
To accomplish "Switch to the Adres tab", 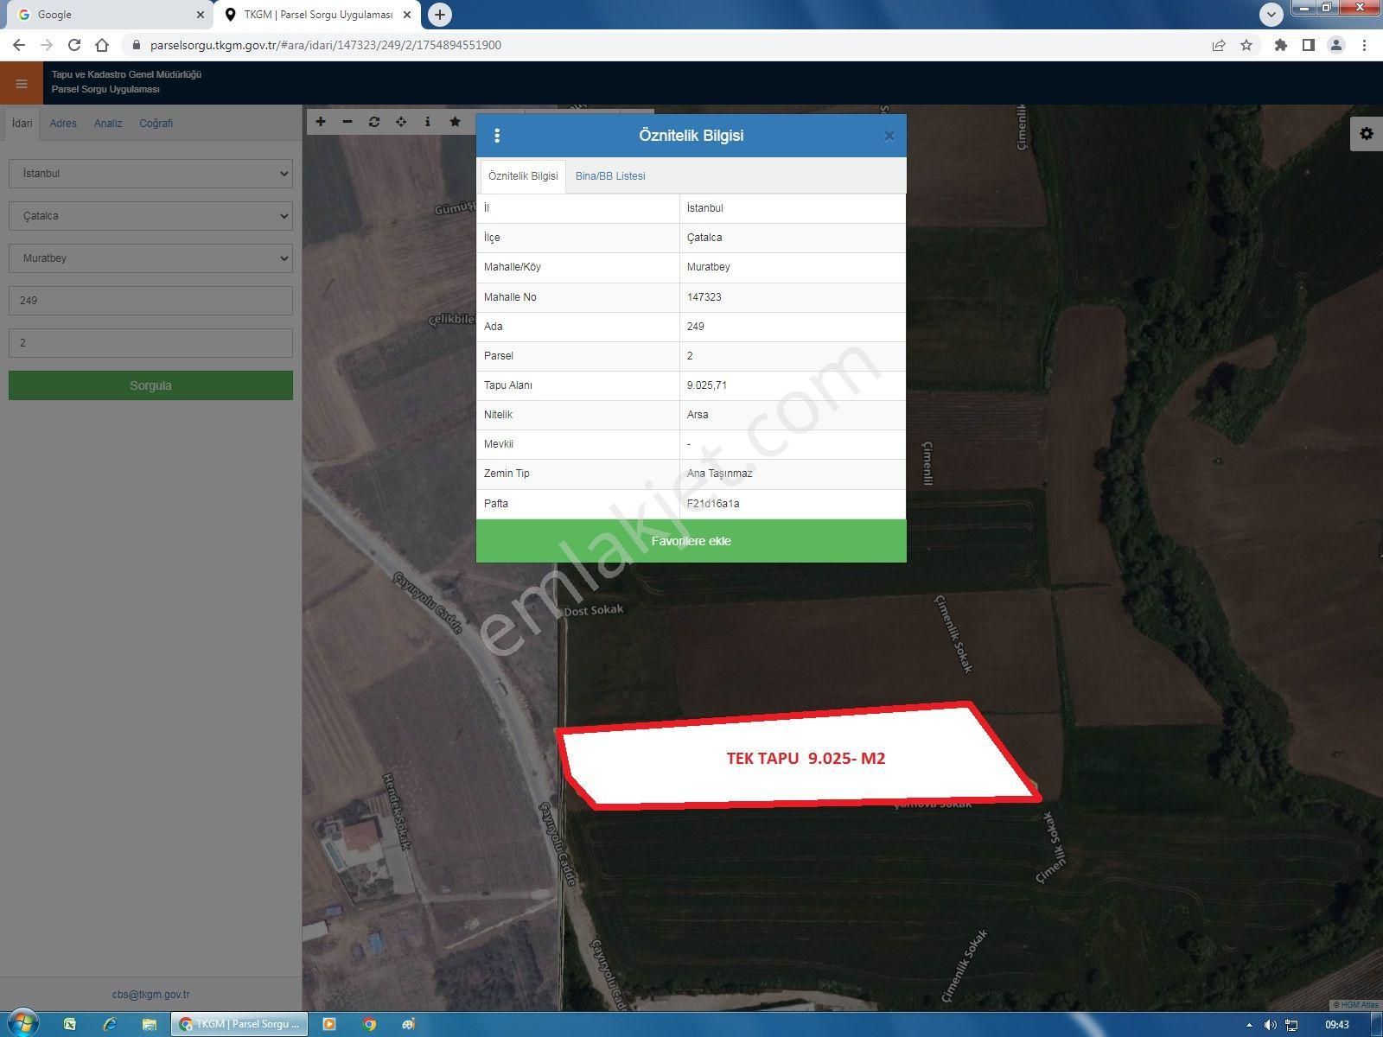I will (x=63, y=124).
